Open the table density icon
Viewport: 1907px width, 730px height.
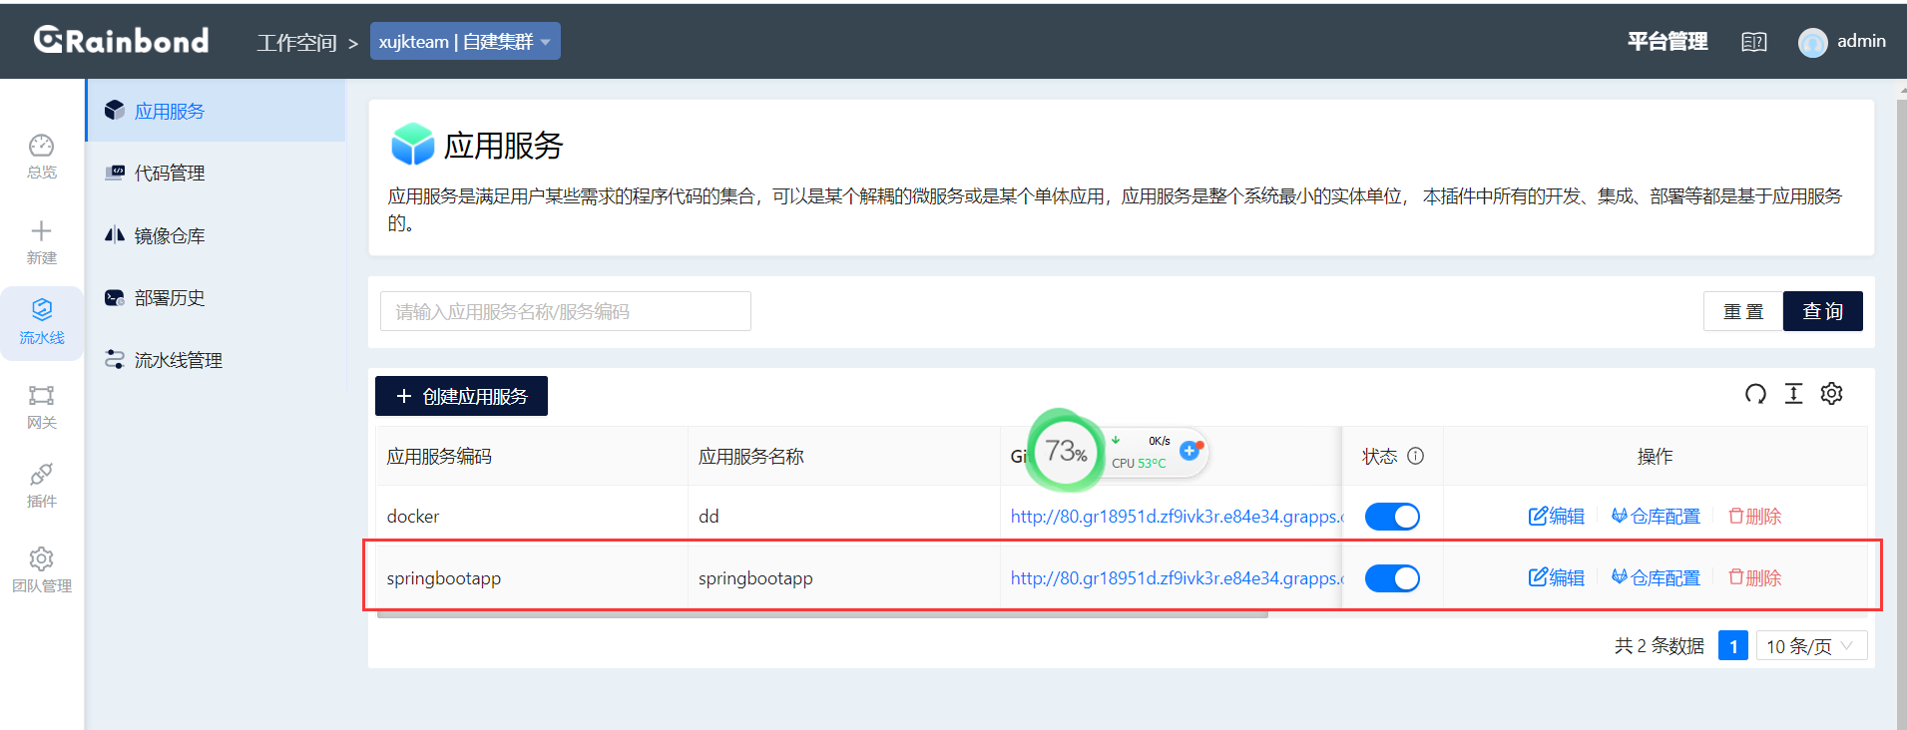coord(1793,394)
